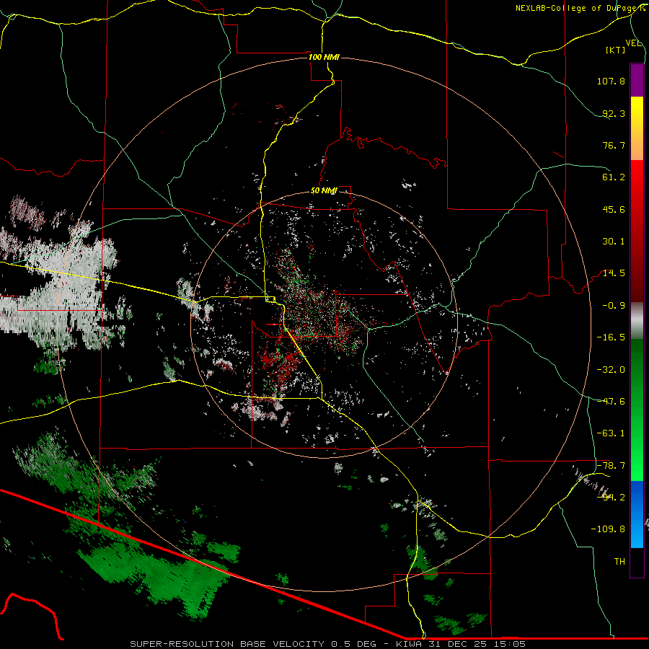649x649 pixels.
Task: Click the [KT] units label
Action: [x=616, y=50]
